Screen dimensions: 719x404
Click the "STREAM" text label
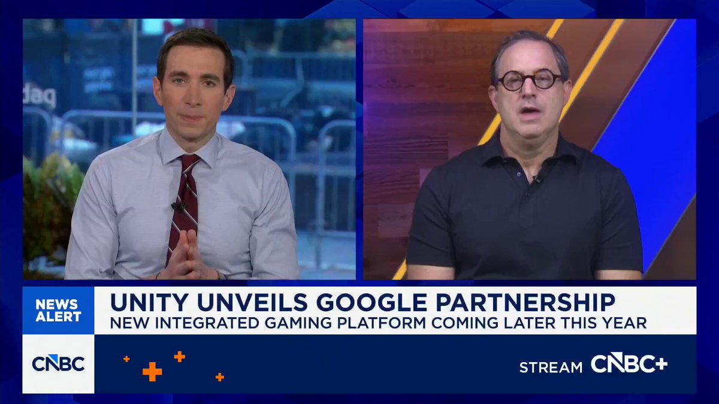tap(551, 367)
